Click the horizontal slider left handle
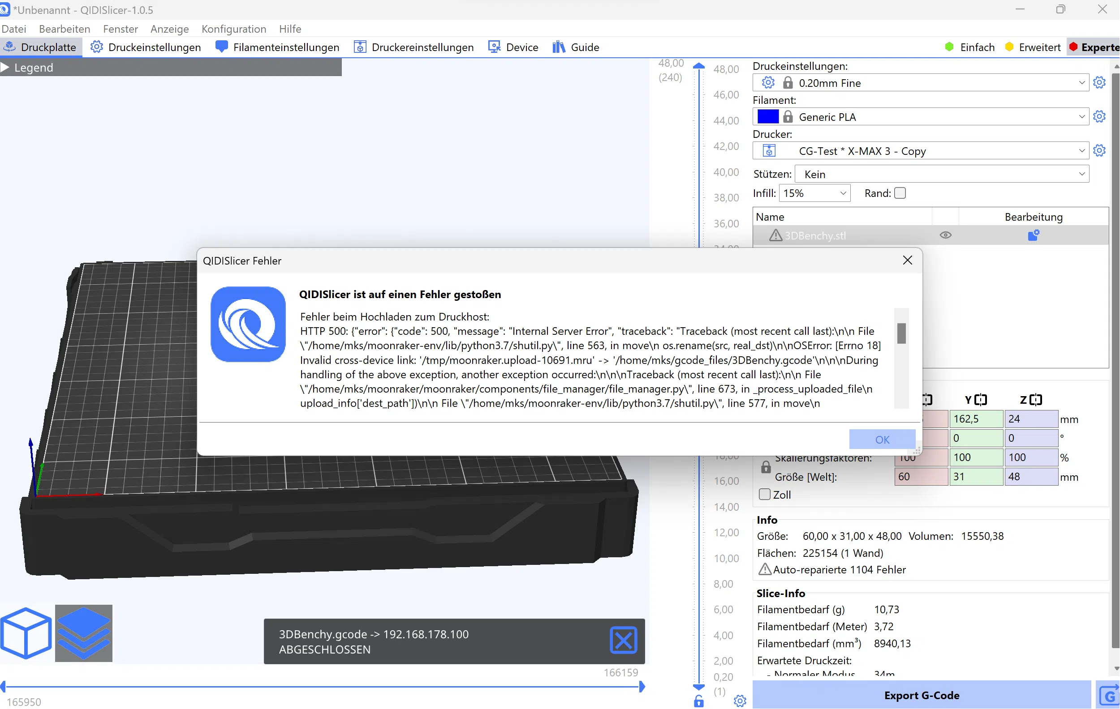This screenshot has height=709, width=1120. (3, 687)
